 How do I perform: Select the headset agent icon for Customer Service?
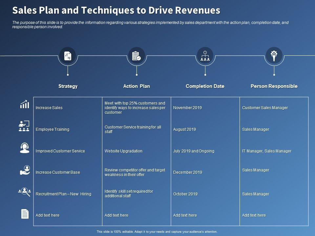click(25, 148)
